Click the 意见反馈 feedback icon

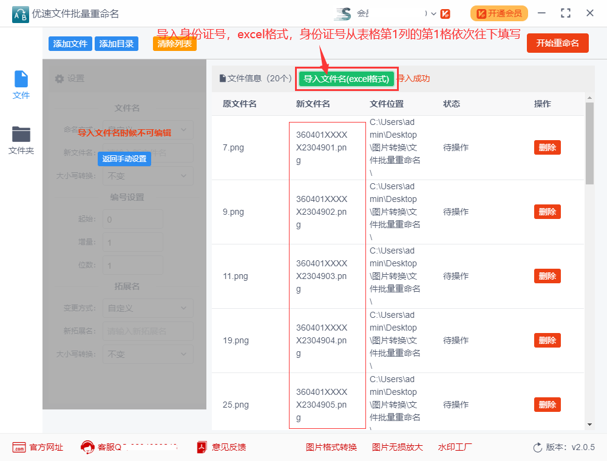[x=200, y=447]
